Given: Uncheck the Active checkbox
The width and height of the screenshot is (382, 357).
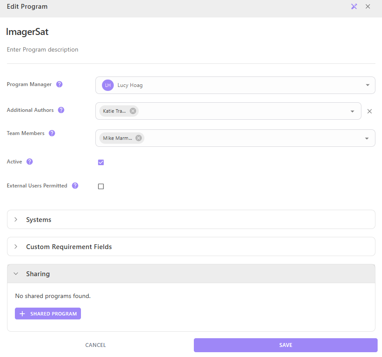Looking at the screenshot, I should tap(101, 163).
